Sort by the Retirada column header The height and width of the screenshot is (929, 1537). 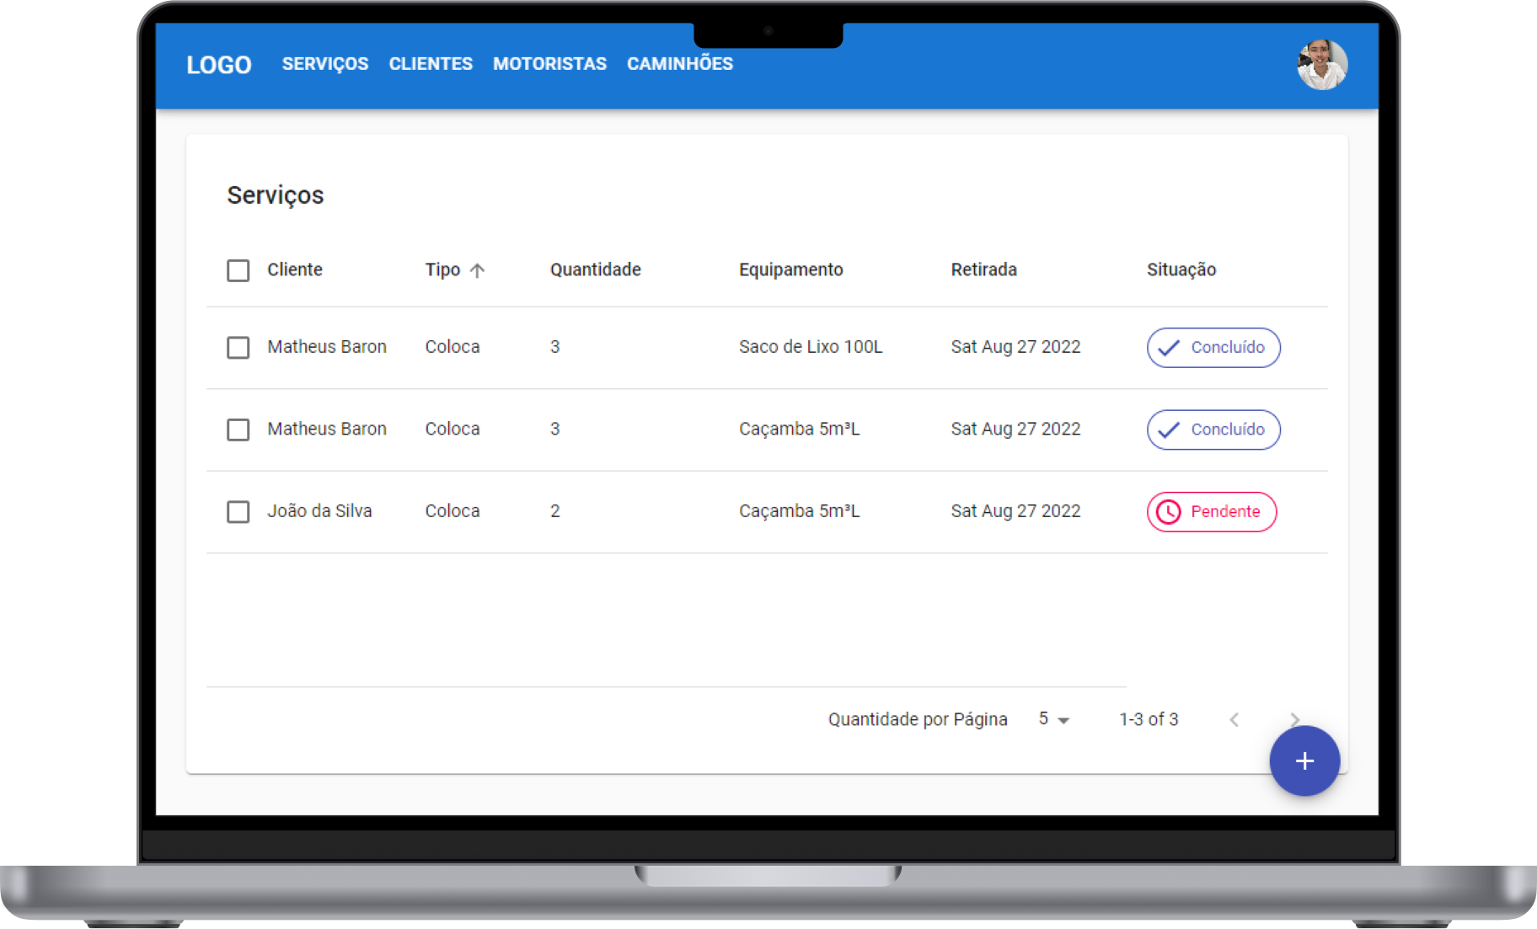984,270
